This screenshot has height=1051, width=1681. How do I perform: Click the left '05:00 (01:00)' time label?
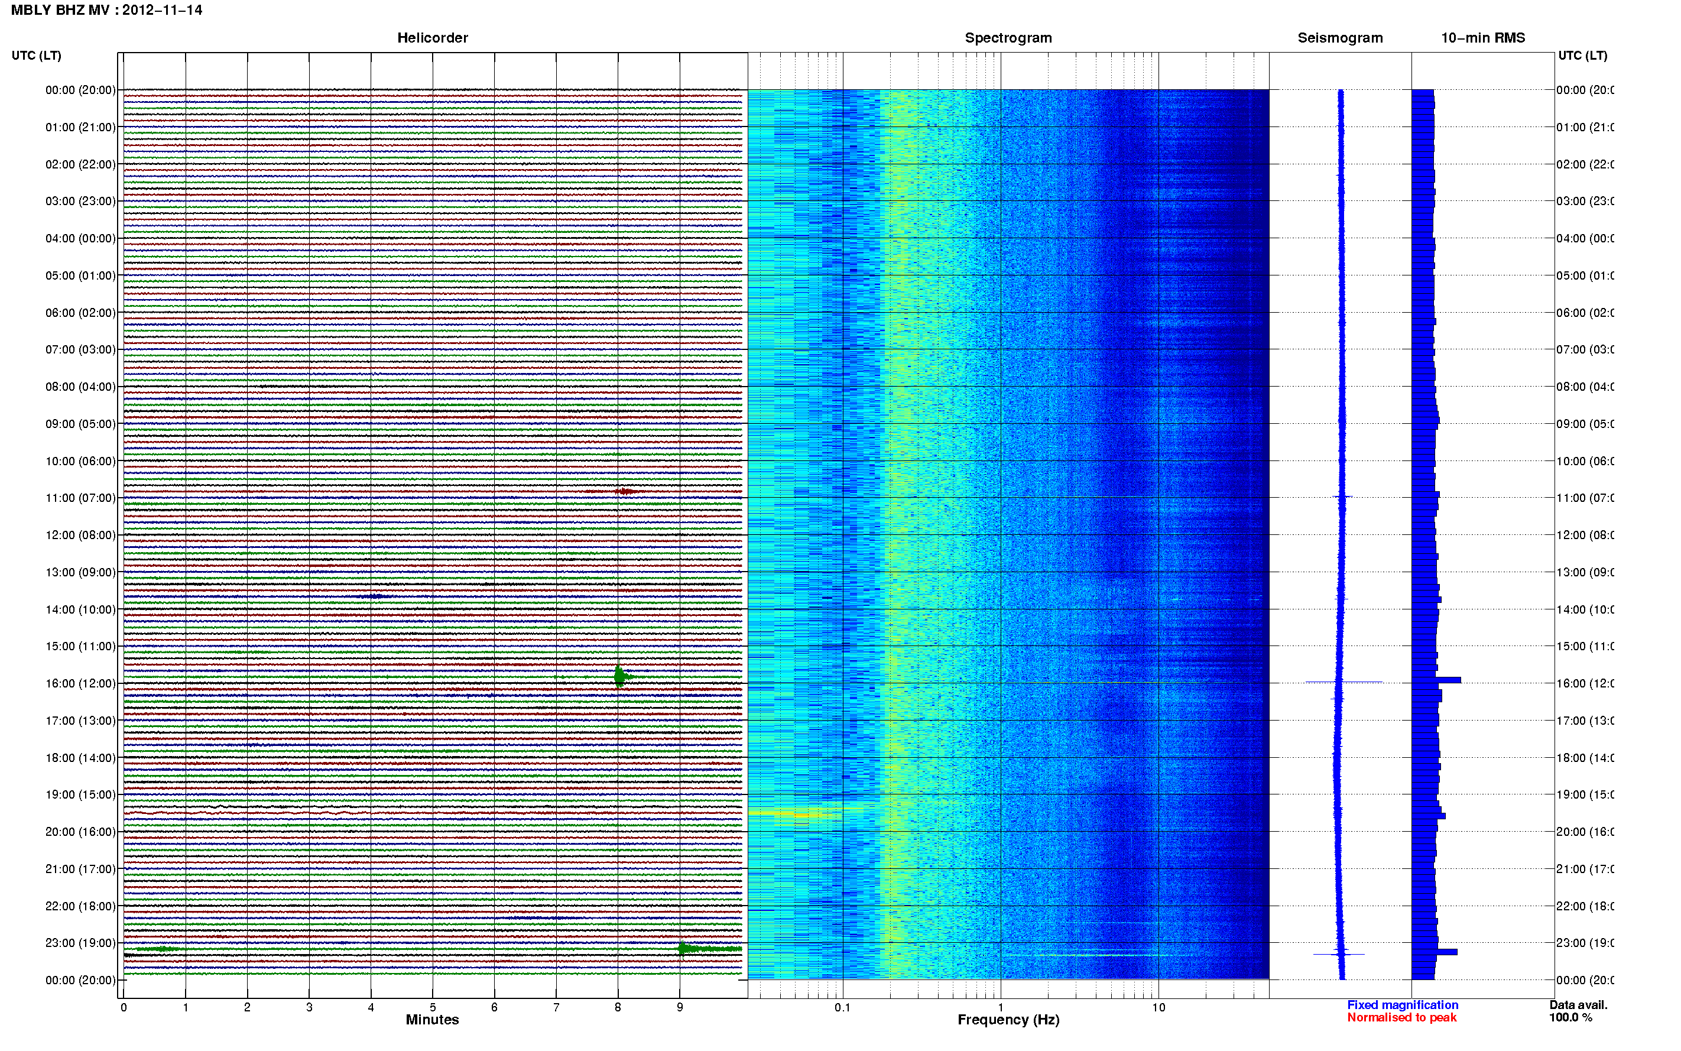80,275
